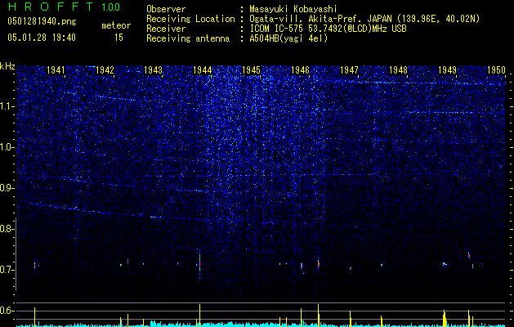Click the 0.7 frequency axis label

[6, 270]
